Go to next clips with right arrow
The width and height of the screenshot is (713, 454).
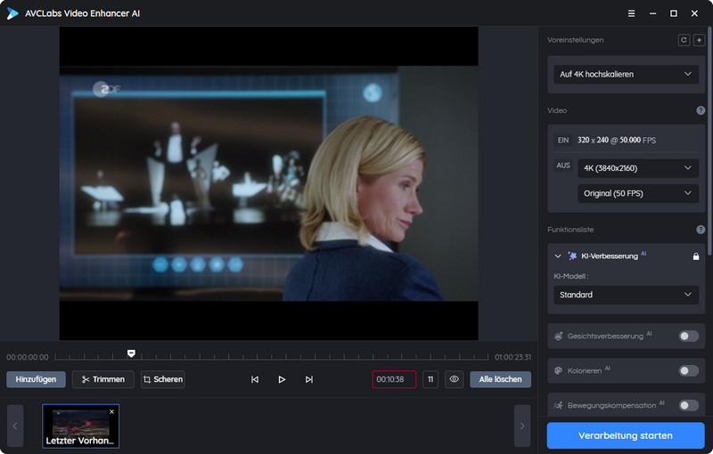click(x=522, y=426)
